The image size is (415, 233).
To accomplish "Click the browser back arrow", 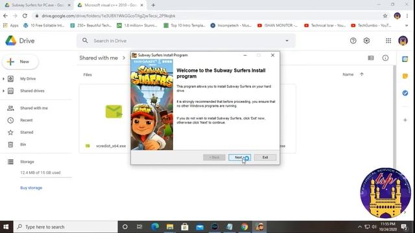I will click(5, 16).
